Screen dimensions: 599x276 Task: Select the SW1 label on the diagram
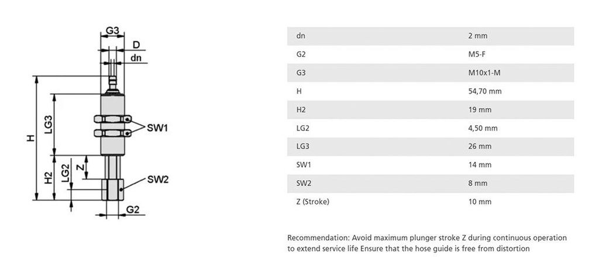tap(157, 128)
